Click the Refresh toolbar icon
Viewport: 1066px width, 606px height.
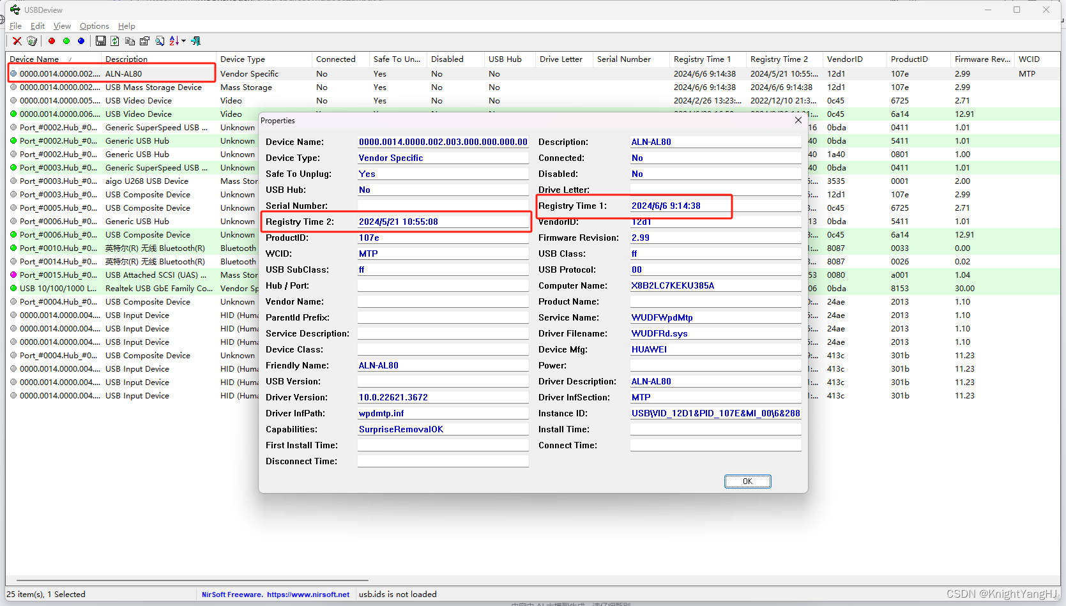(x=115, y=41)
